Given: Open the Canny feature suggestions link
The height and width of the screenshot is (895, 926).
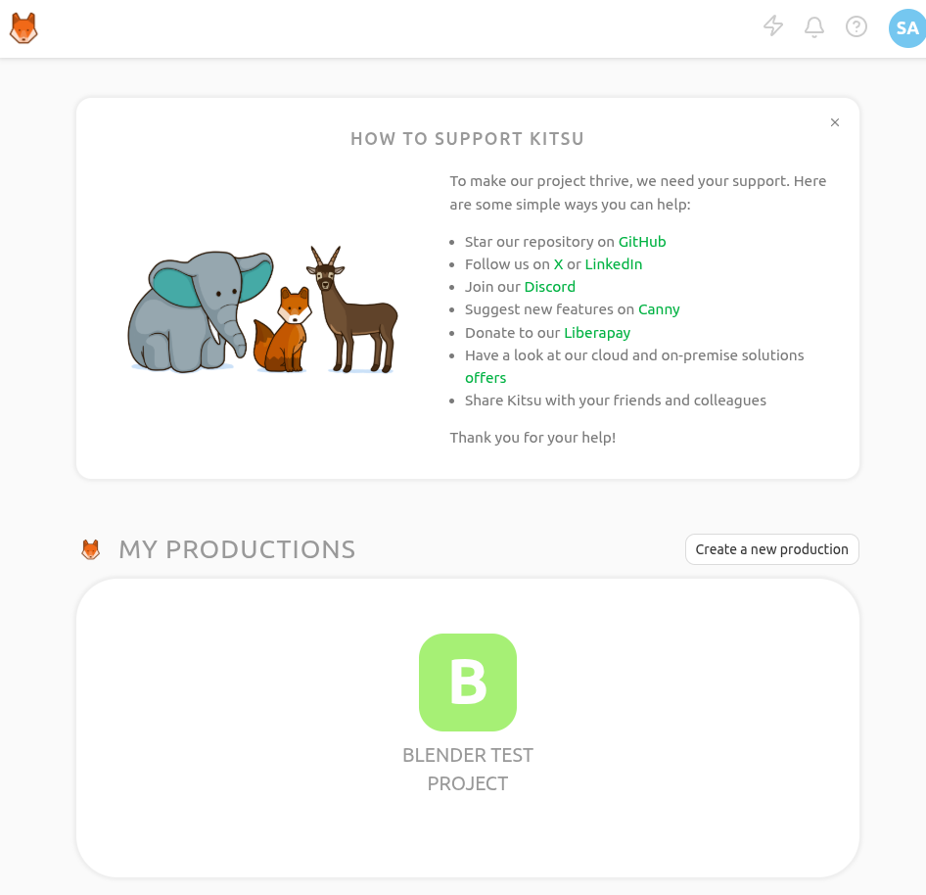Looking at the screenshot, I should pyautogui.click(x=659, y=309).
